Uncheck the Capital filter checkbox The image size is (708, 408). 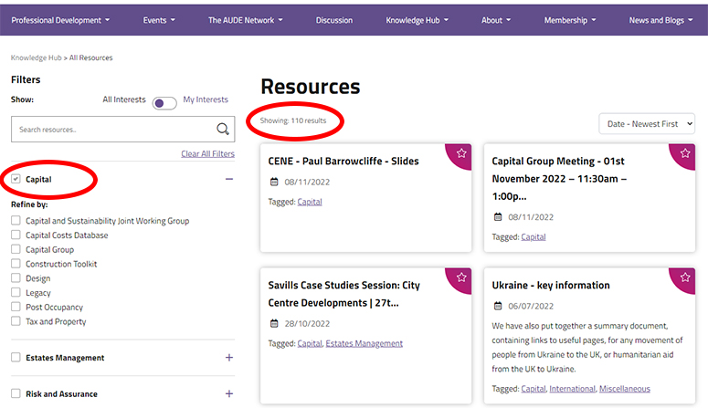click(16, 180)
